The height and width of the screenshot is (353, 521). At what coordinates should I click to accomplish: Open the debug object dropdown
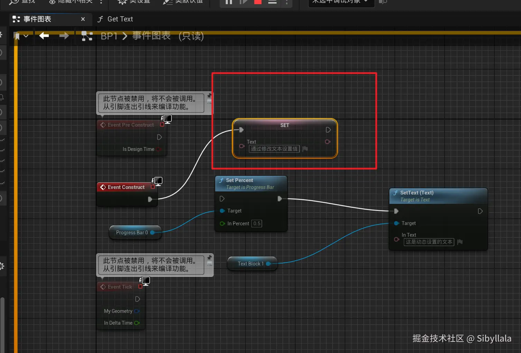click(x=341, y=2)
